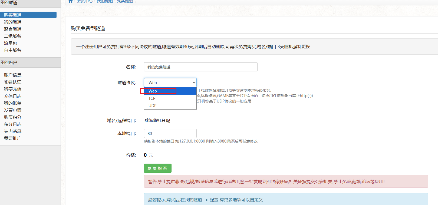The image size is (438, 205).
Task: Open 账户信息 in the sidebar
Action: click(x=13, y=75)
